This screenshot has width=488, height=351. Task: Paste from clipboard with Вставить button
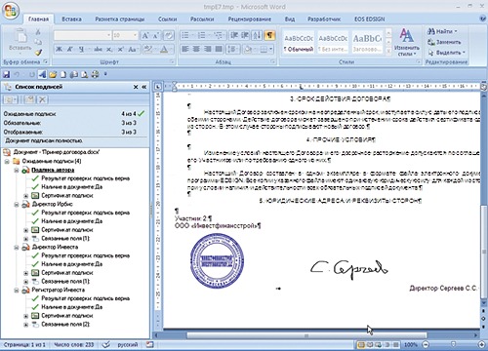tap(20, 41)
